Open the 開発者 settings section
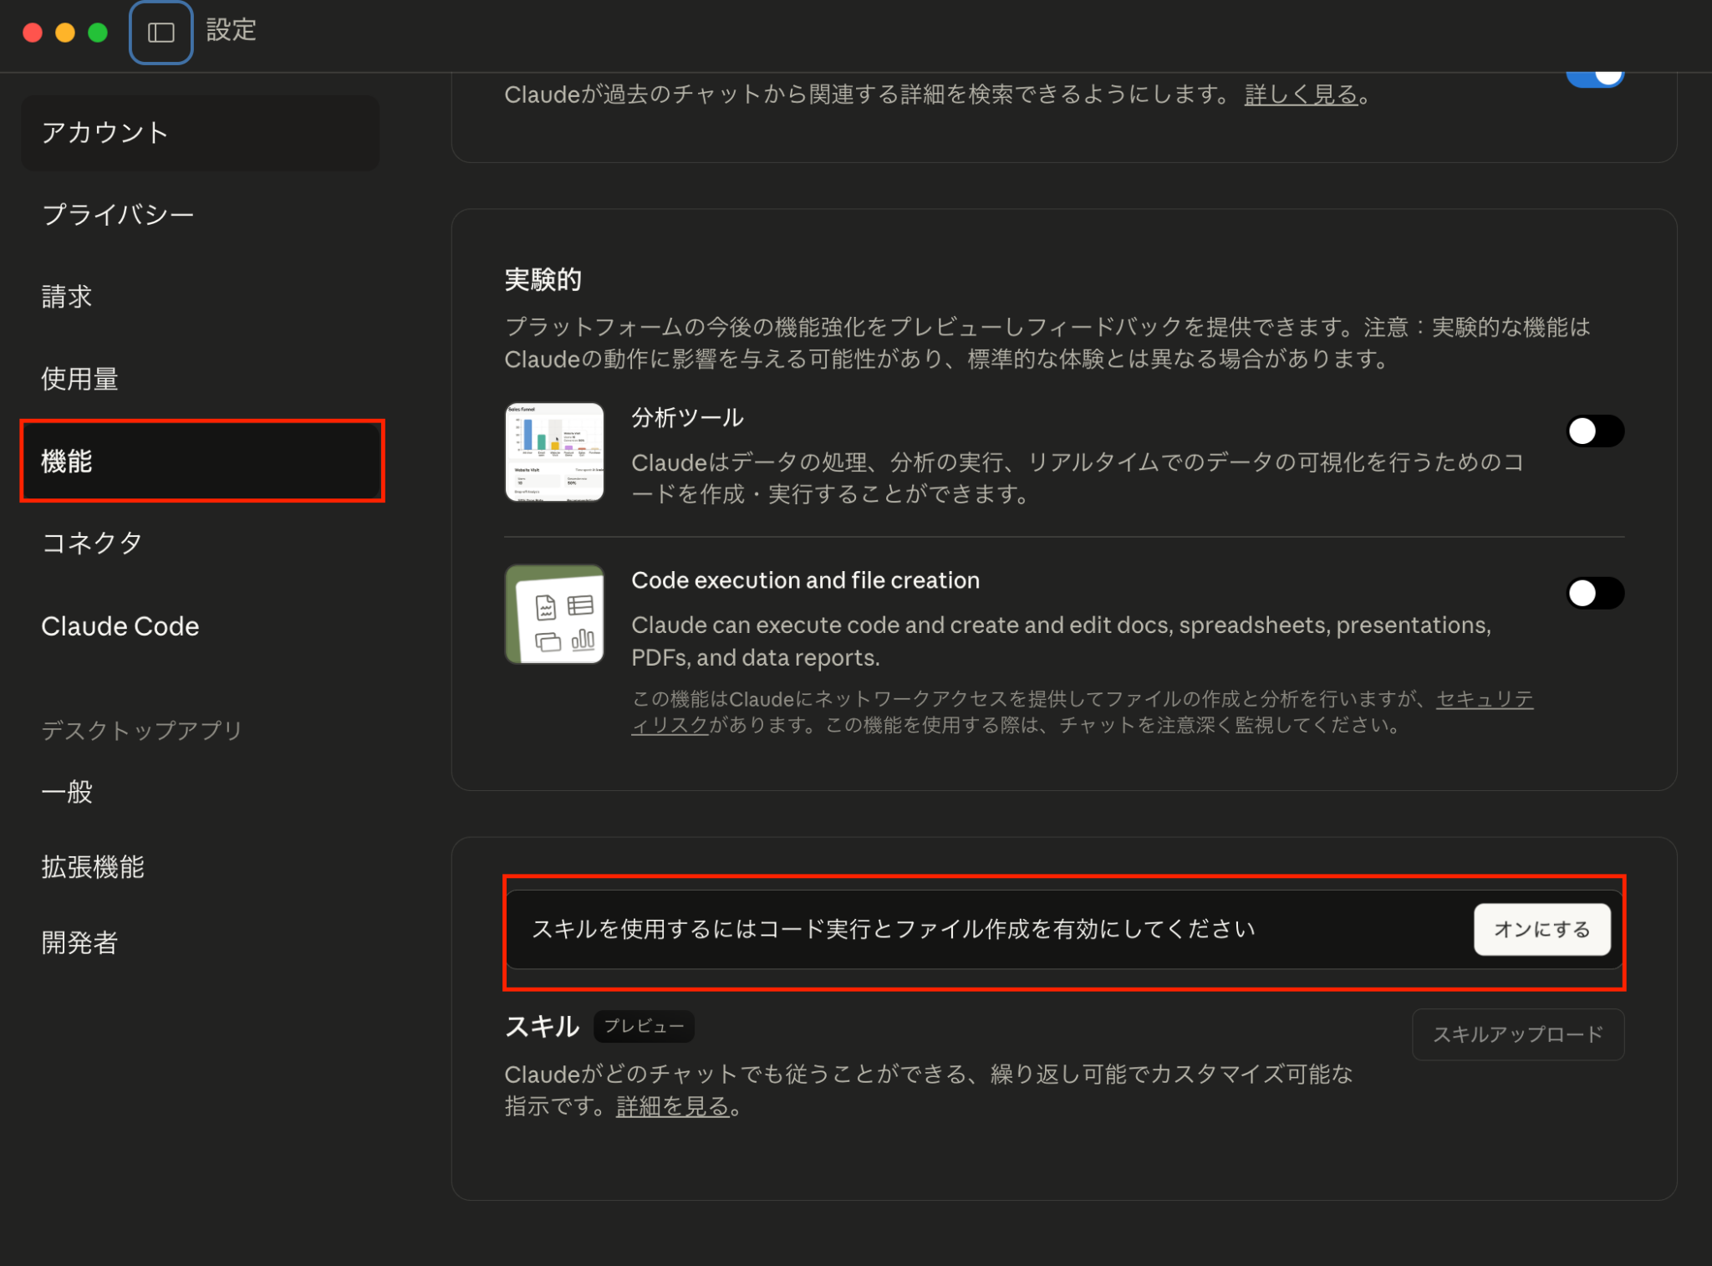Screen dimensions: 1712x1266 79,942
